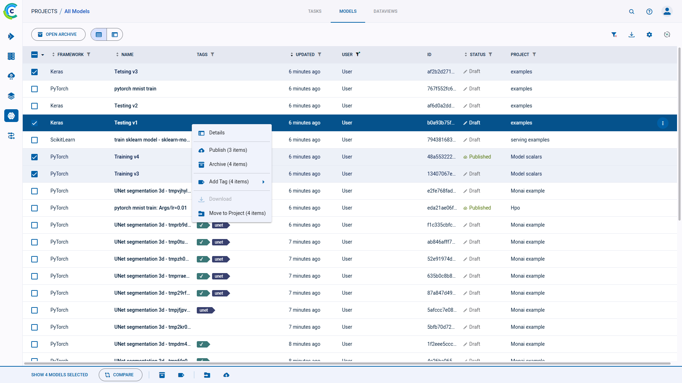Click the archive icon in bottom bar
This screenshot has height=383, width=682.
[x=162, y=374]
